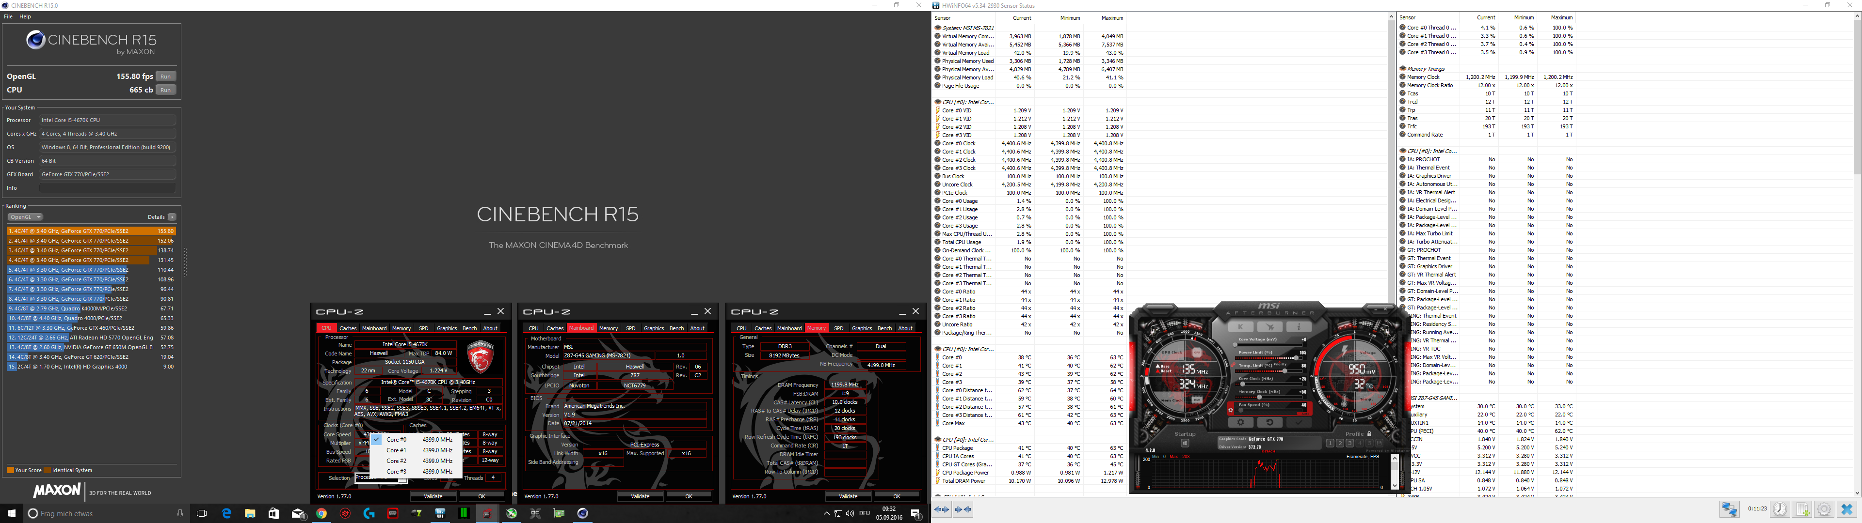The height and width of the screenshot is (523, 1862).
Task: Open the fan speed gear settings icon
Action: tap(1230, 410)
